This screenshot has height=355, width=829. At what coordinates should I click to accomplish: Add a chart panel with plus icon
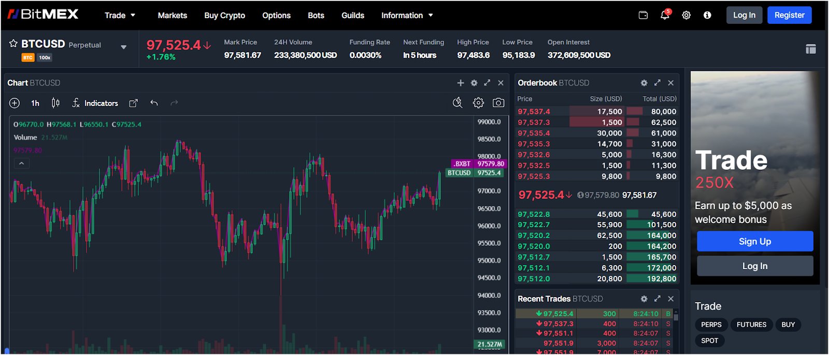point(461,83)
